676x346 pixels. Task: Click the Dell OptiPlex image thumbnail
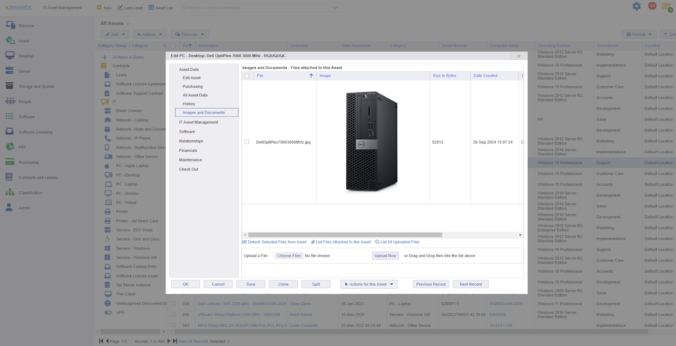(372, 142)
